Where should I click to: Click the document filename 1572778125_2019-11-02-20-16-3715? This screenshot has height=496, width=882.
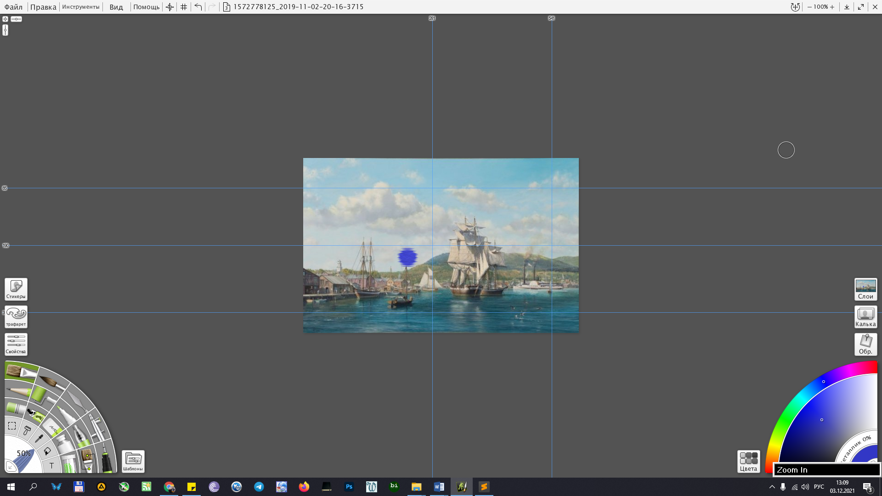click(298, 7)
